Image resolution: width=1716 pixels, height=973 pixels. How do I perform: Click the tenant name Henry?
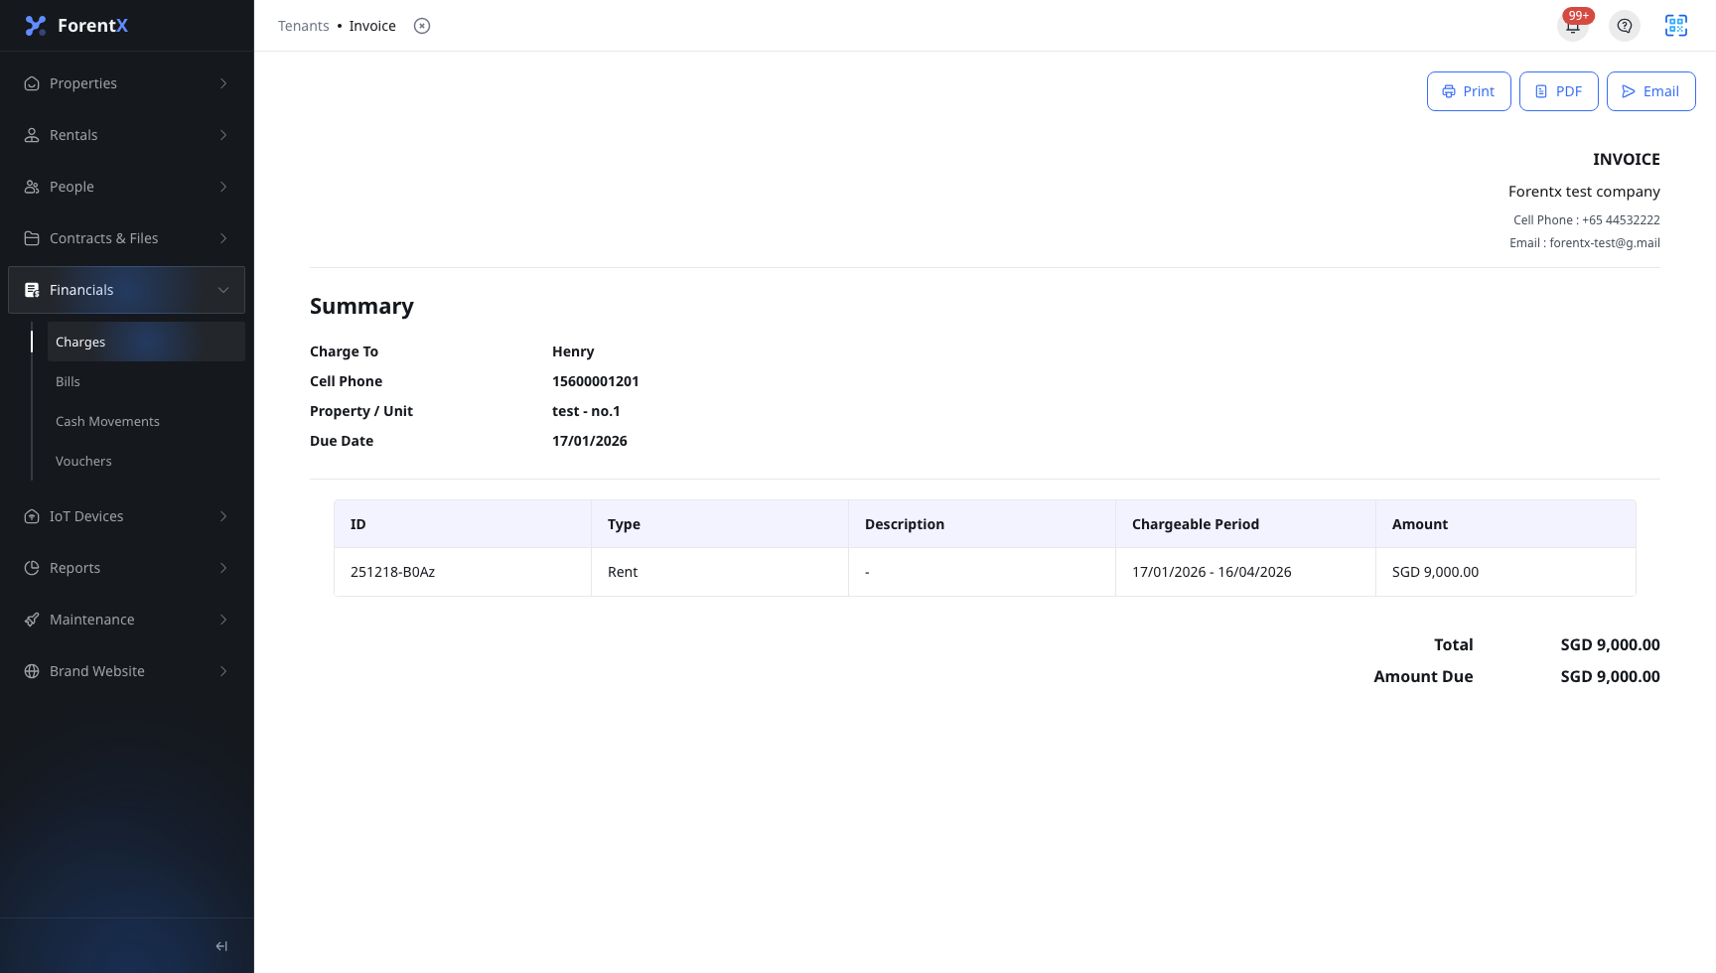point(573,351)
